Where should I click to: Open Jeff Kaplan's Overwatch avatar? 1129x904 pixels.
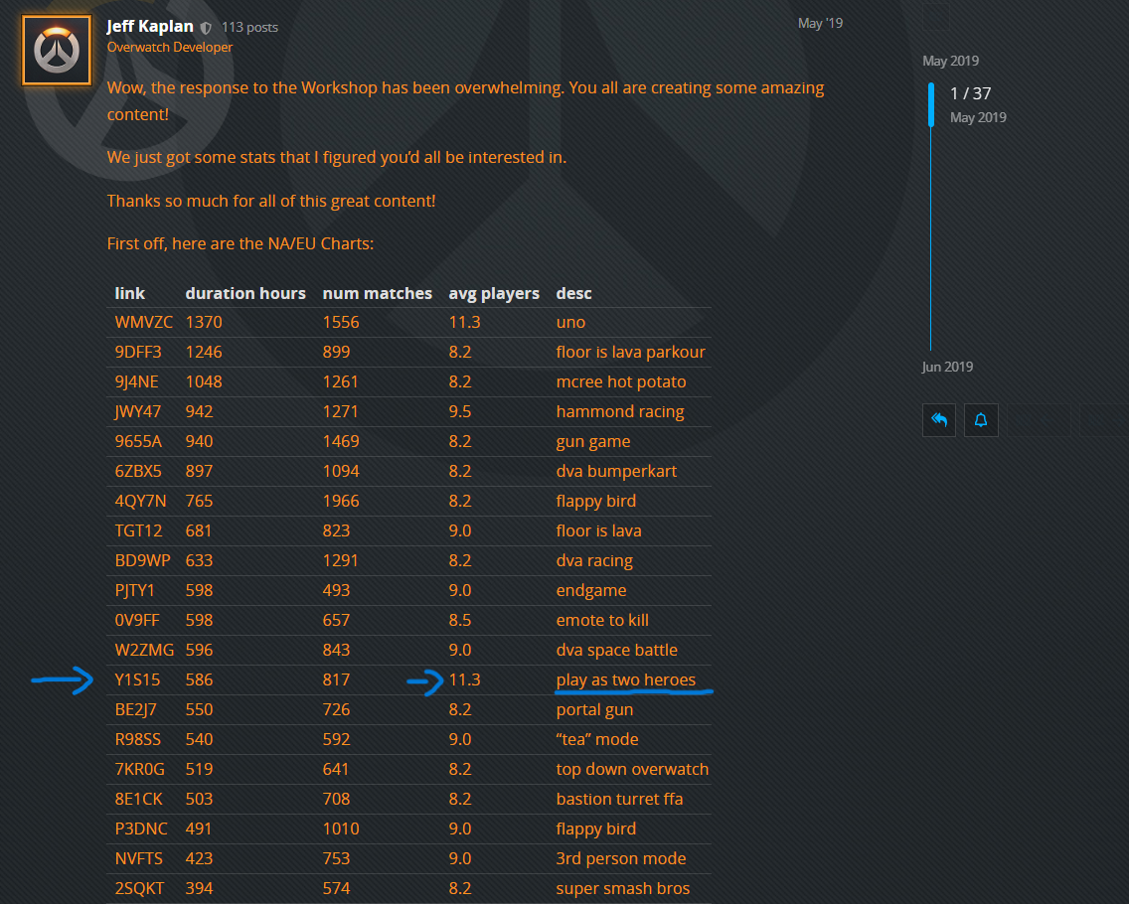57,51
